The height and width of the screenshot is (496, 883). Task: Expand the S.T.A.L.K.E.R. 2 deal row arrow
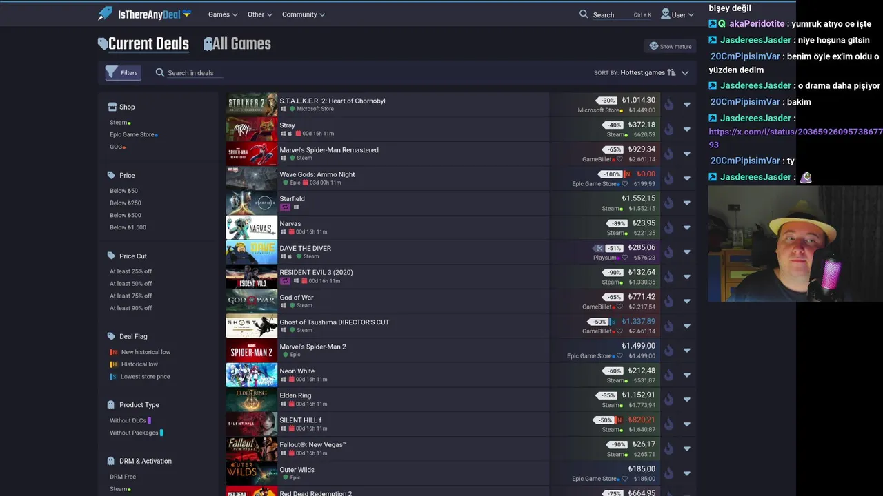coord(686,105)
